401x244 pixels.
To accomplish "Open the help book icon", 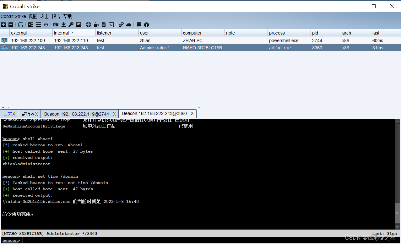I will tap(139, 24).
